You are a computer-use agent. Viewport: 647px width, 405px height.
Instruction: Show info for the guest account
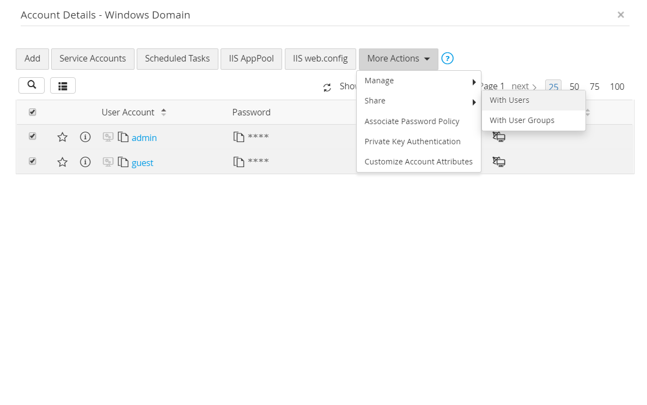[85, 162]
